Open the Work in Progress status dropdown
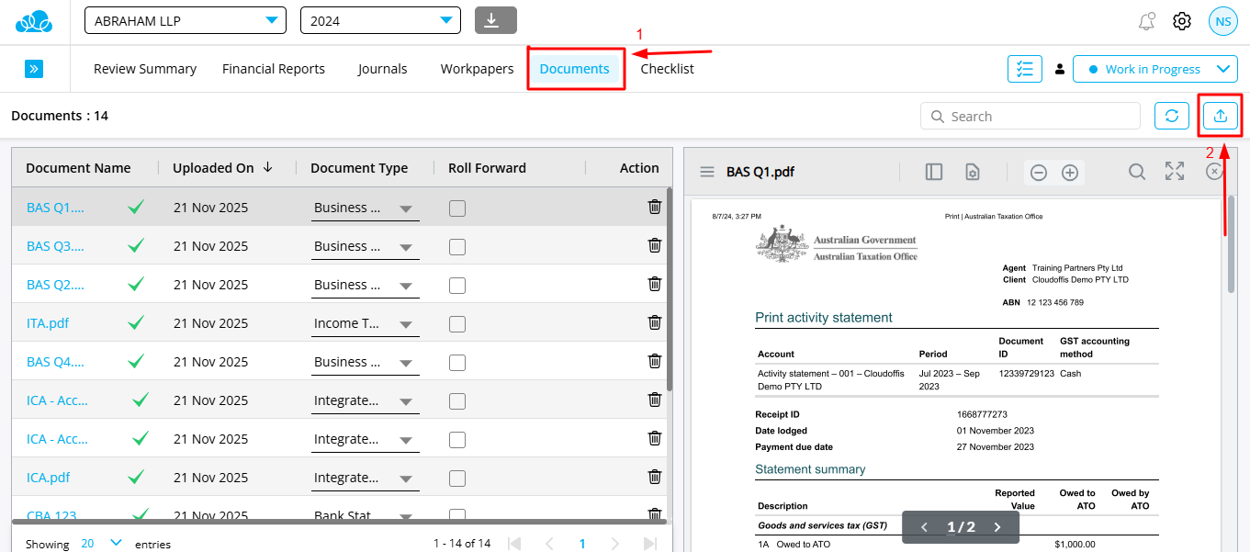 1154,69
